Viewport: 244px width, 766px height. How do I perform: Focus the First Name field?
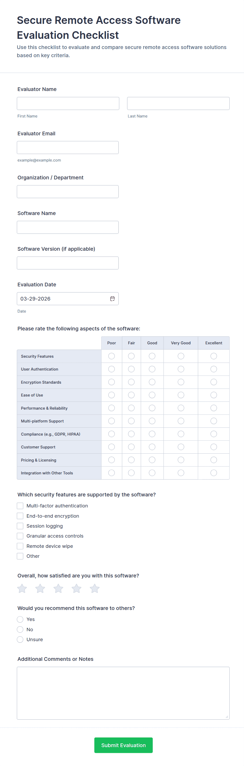point(68,104)
